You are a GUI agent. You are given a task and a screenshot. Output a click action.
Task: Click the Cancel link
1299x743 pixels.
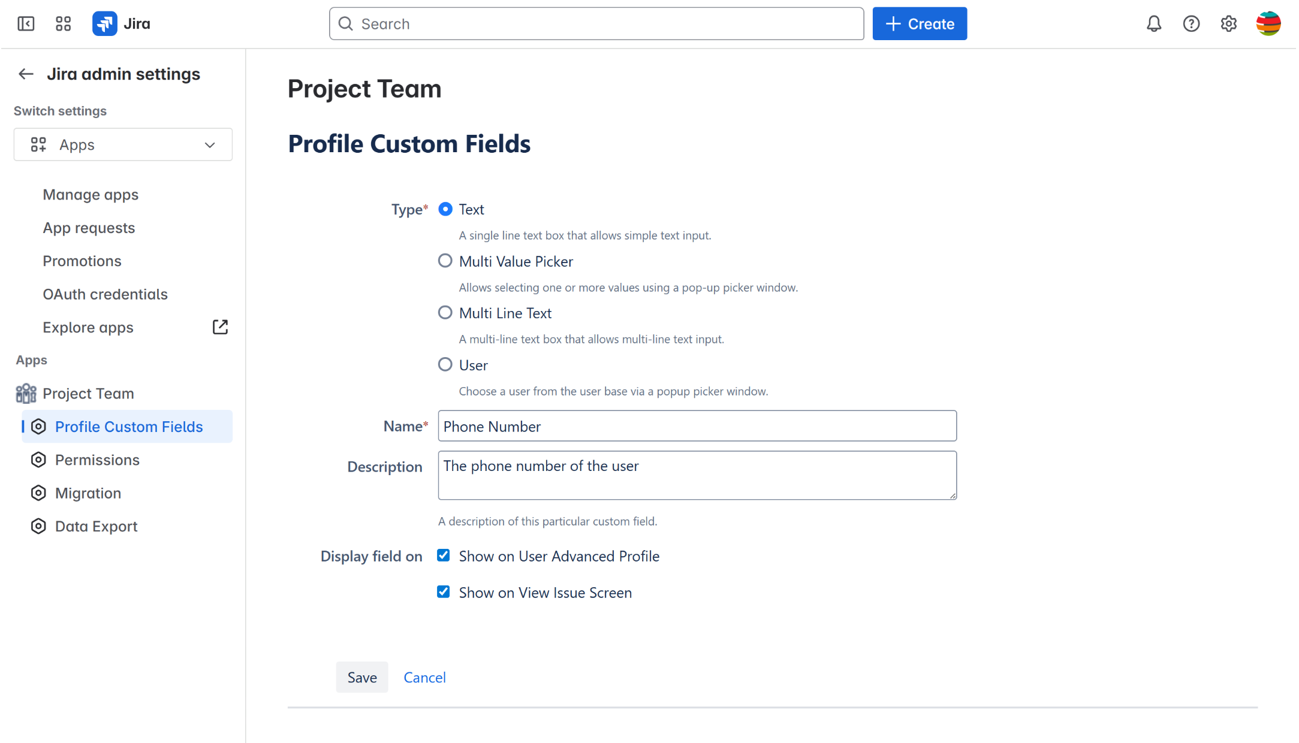424,677
